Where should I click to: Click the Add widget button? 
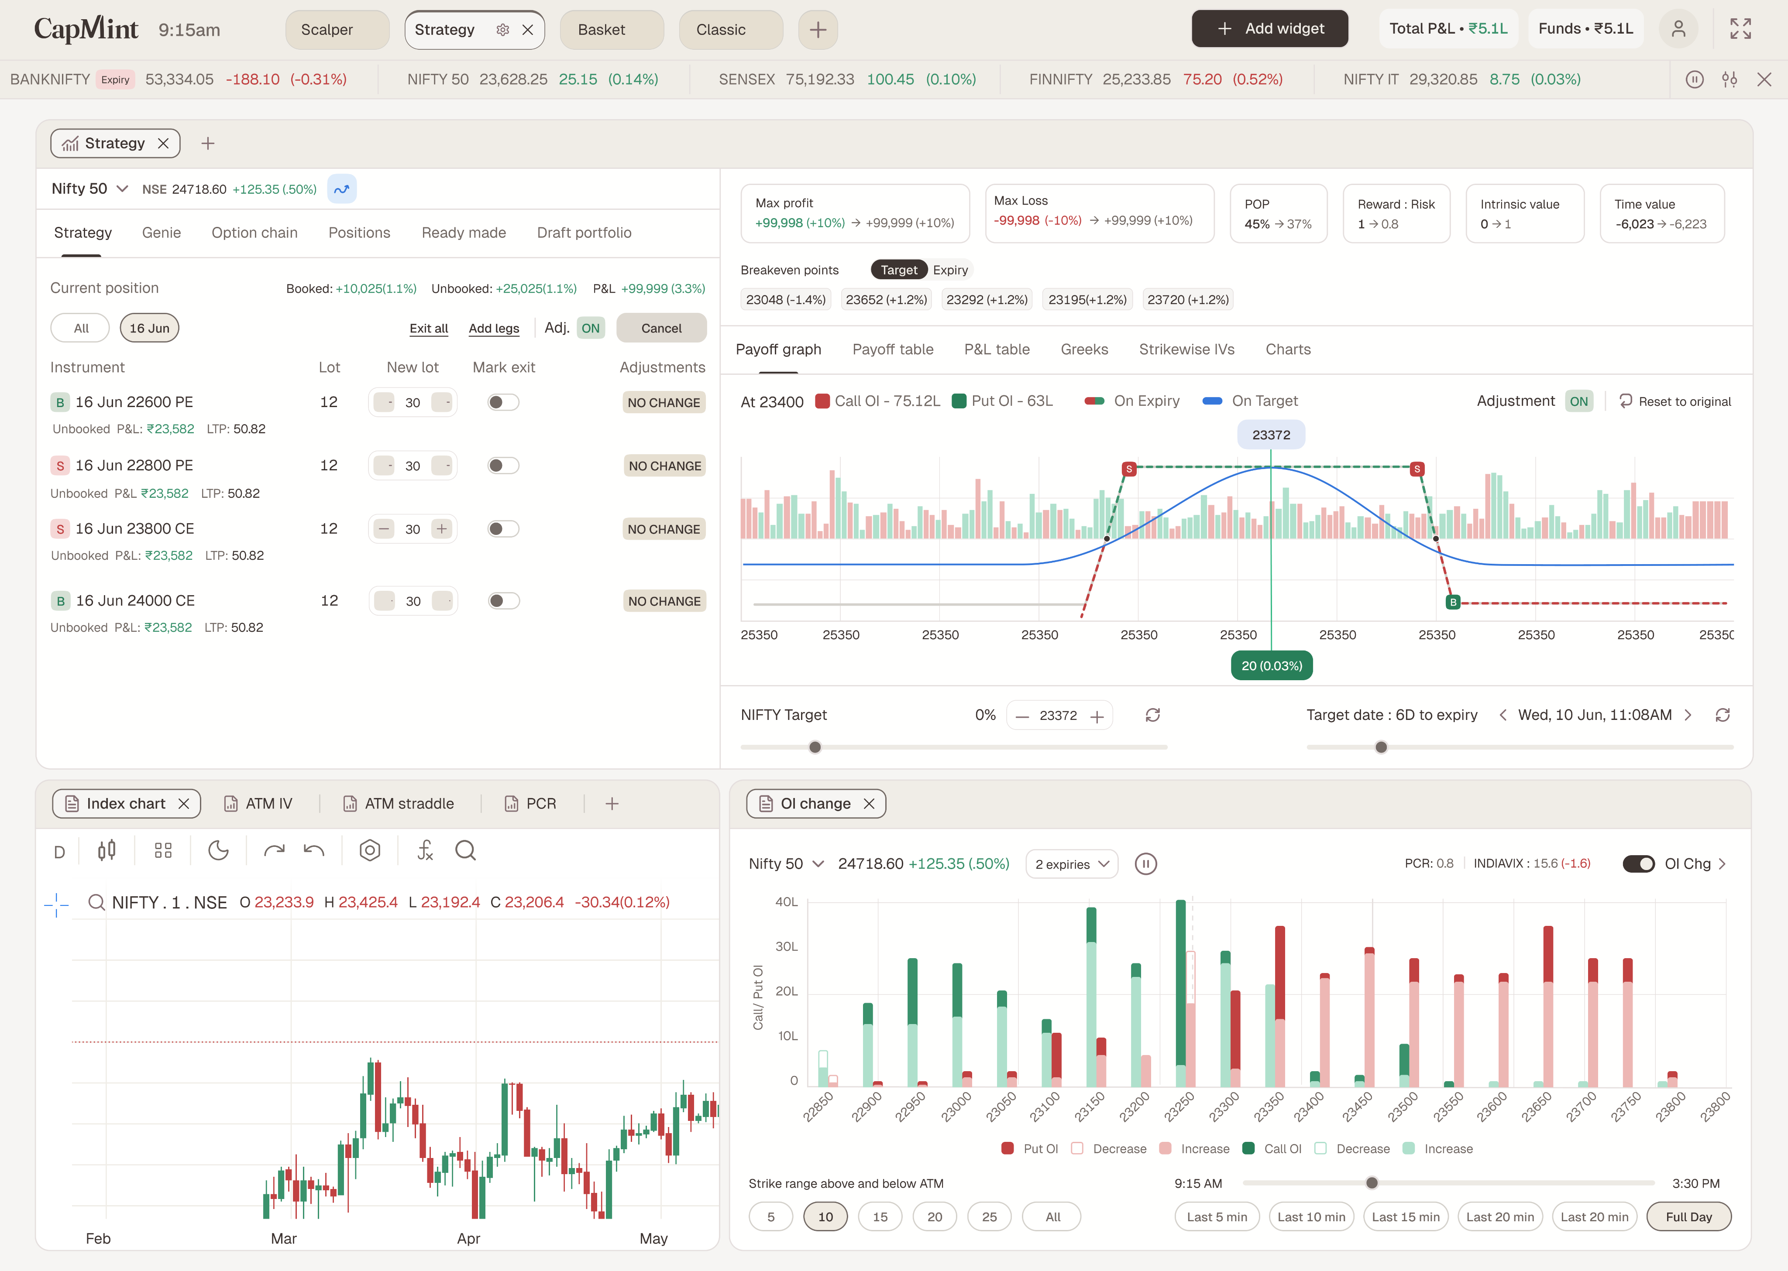pyautogui.click(x=1270, y=29)
